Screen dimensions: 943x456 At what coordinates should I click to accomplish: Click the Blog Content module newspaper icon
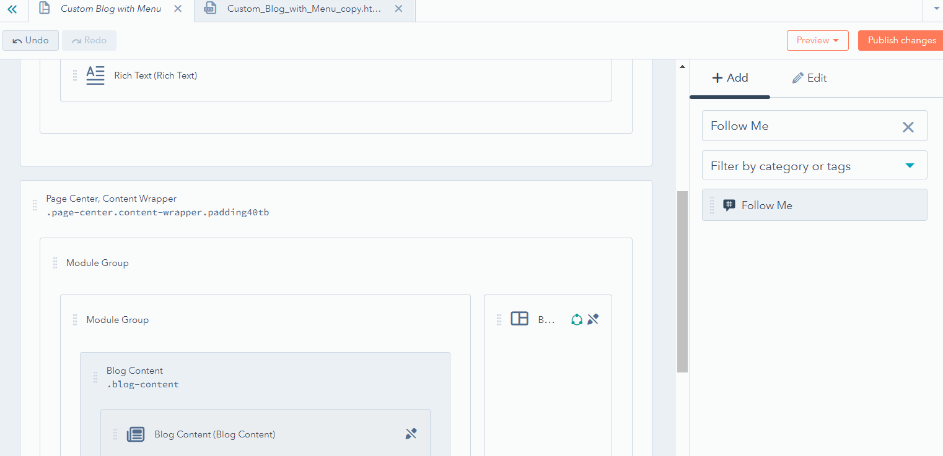pyautogui.click(x=136, y=434)
